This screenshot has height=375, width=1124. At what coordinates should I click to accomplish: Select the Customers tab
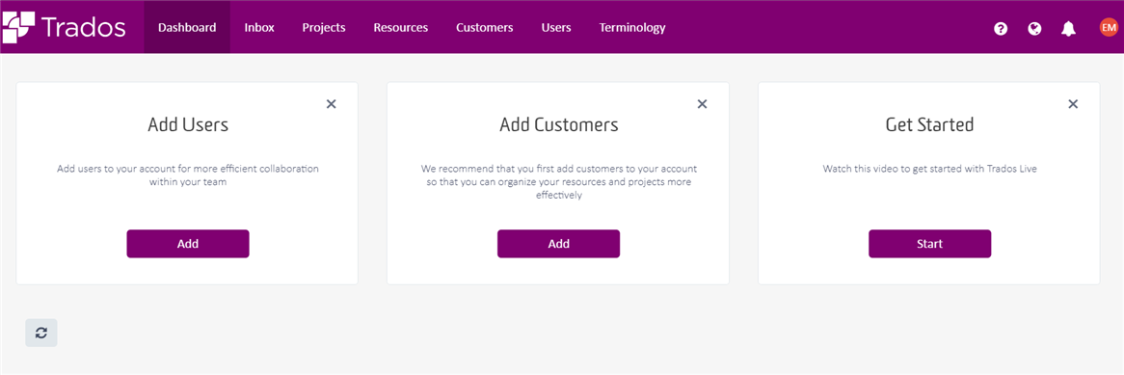click(x=485, y=27)
